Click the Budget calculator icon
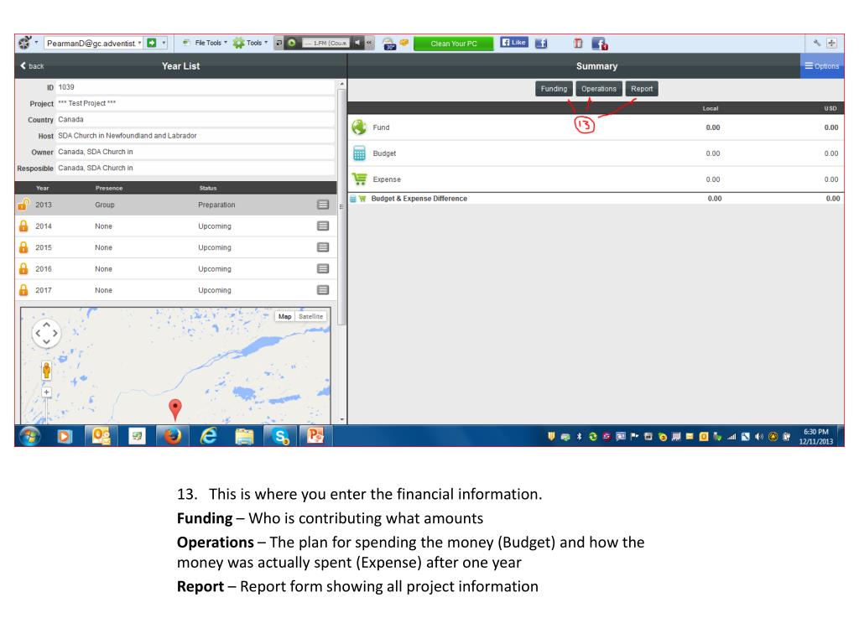 point(359,153)
